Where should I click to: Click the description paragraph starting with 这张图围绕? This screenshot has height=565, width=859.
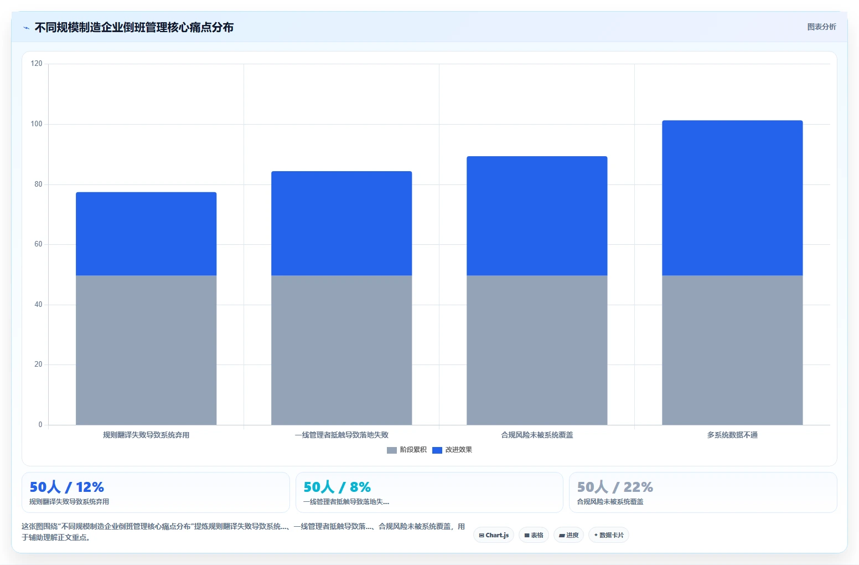(x=243, y=532)
